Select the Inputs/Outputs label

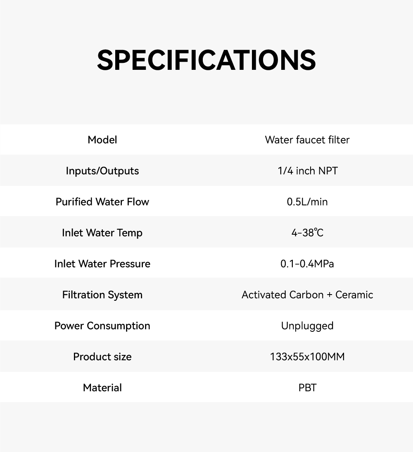(x=102, y=171)
